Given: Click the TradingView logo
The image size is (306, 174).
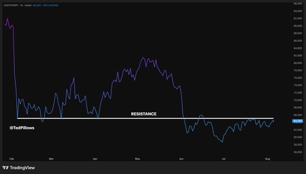Looking at the screenshot, I should (x=18, y=168).
